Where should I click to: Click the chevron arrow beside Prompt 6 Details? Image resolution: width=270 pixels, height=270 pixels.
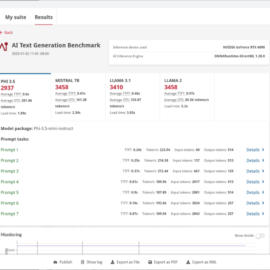[263, 203]
